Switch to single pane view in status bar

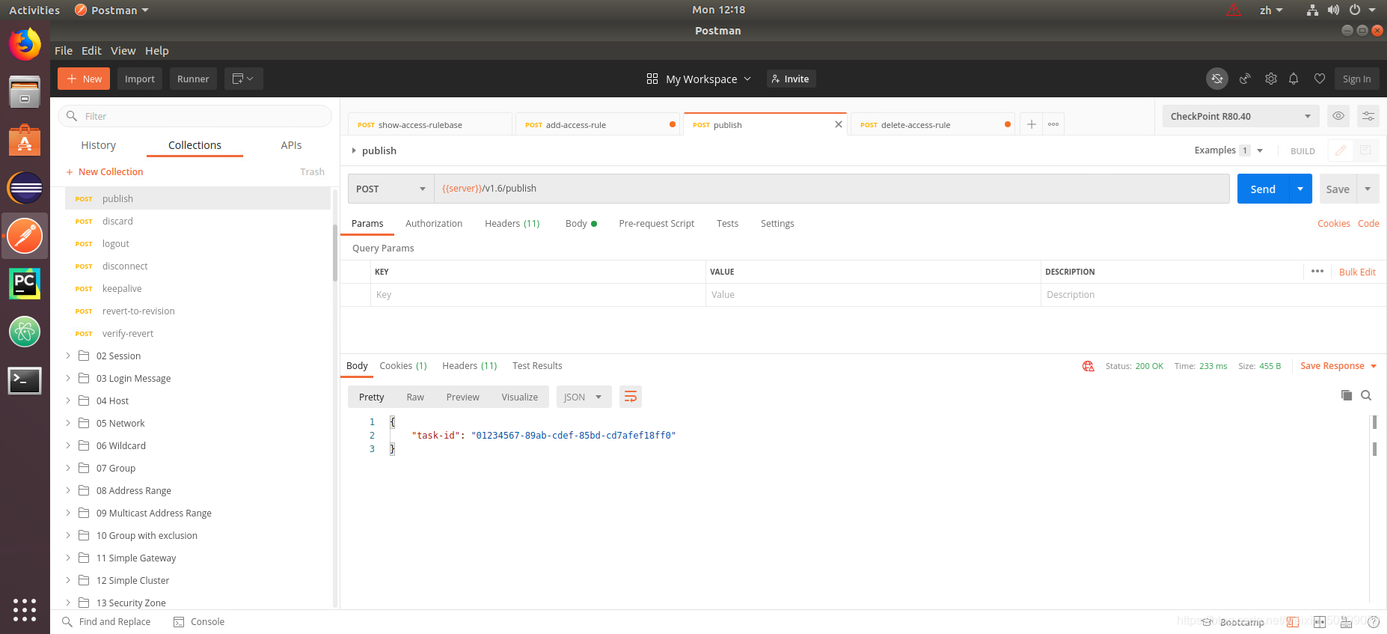[x=1293, y=622]
